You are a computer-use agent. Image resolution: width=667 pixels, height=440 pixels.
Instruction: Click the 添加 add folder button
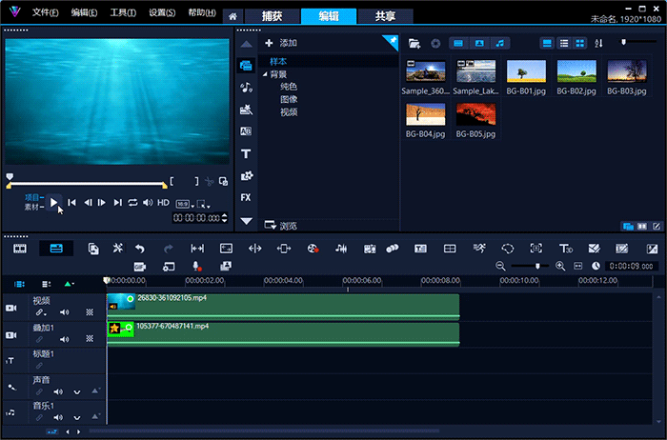coord(282,43)
